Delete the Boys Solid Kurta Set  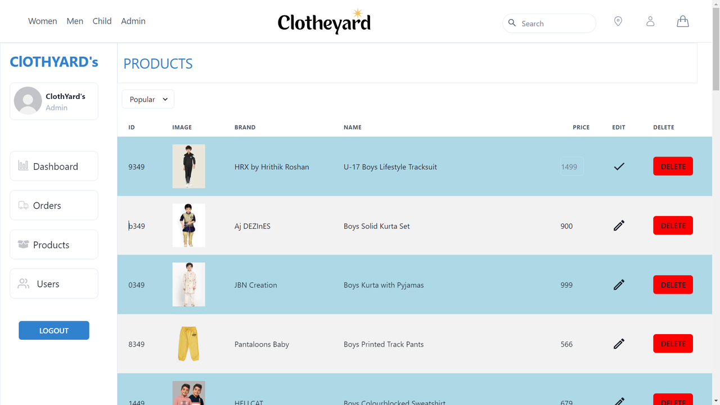coord(673,226)
